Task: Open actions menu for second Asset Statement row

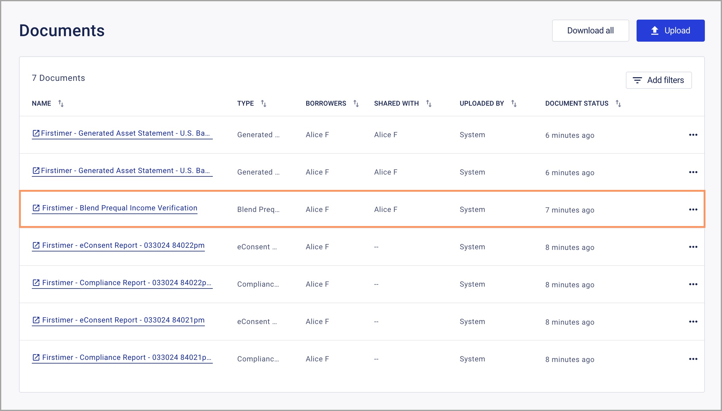Action: click(693, 172)
